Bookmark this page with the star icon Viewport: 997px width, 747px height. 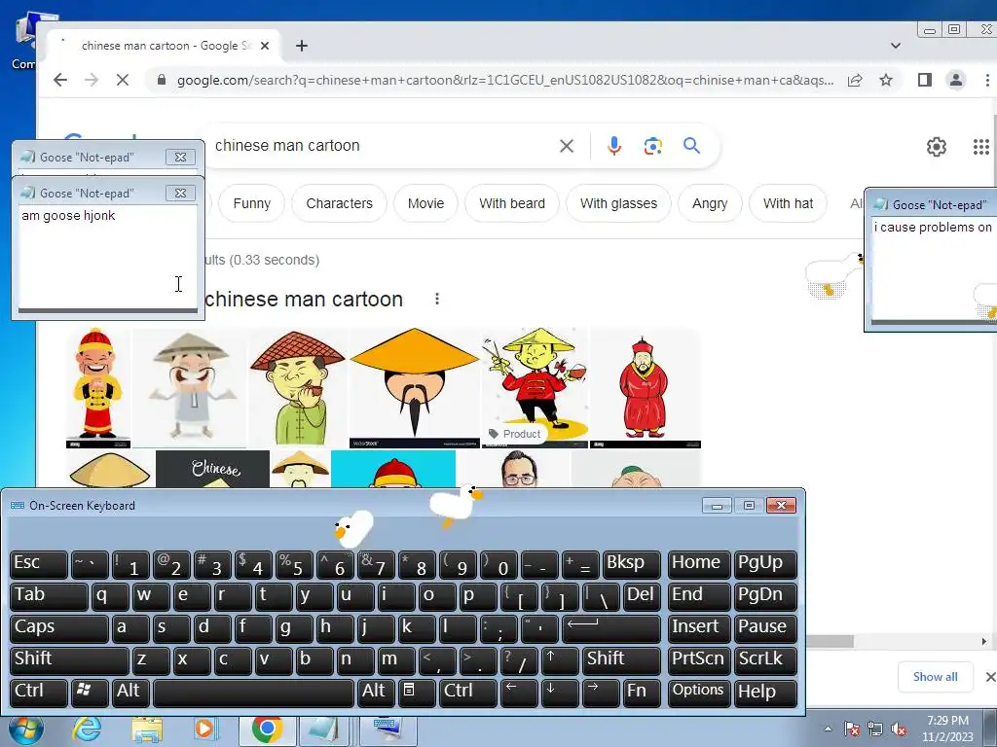[x=886, y=80]
